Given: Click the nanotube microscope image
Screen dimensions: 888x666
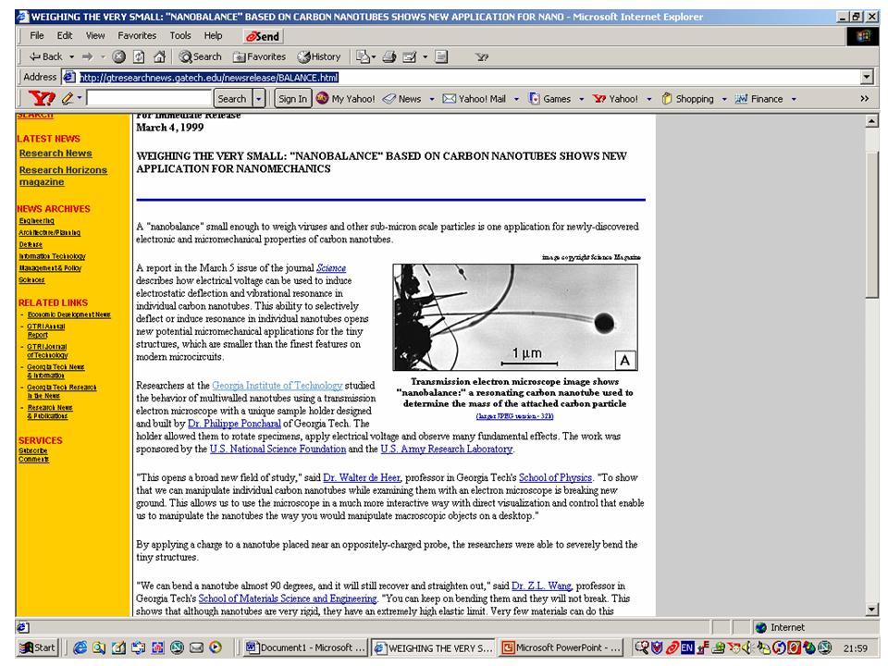Looking at the screenshot, I should tap(515, 317).
